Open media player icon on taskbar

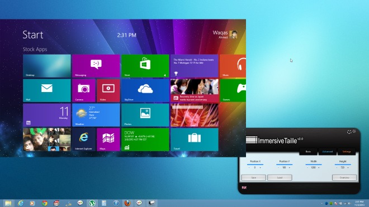[x=32, y=203]
